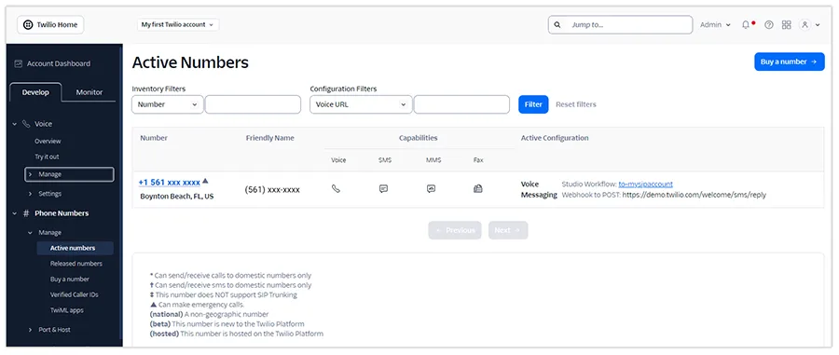Click the Previous pagination button
The width and height of the screenshot is (839, 355).
click(455, 230)
